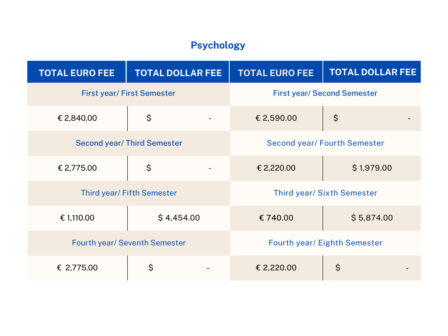Click the second TOTAL EURO FEE header

tap(276, 73)
